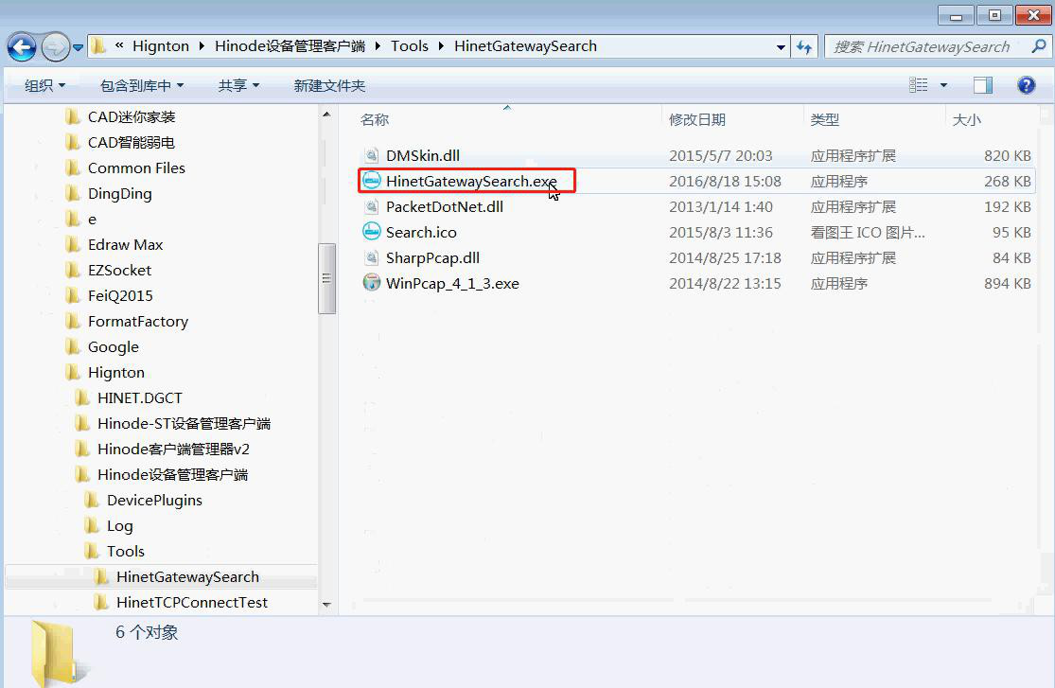Open the 组织 dropdown menu
Viewport: 1055px width, 688px height.
pos(45,85)
